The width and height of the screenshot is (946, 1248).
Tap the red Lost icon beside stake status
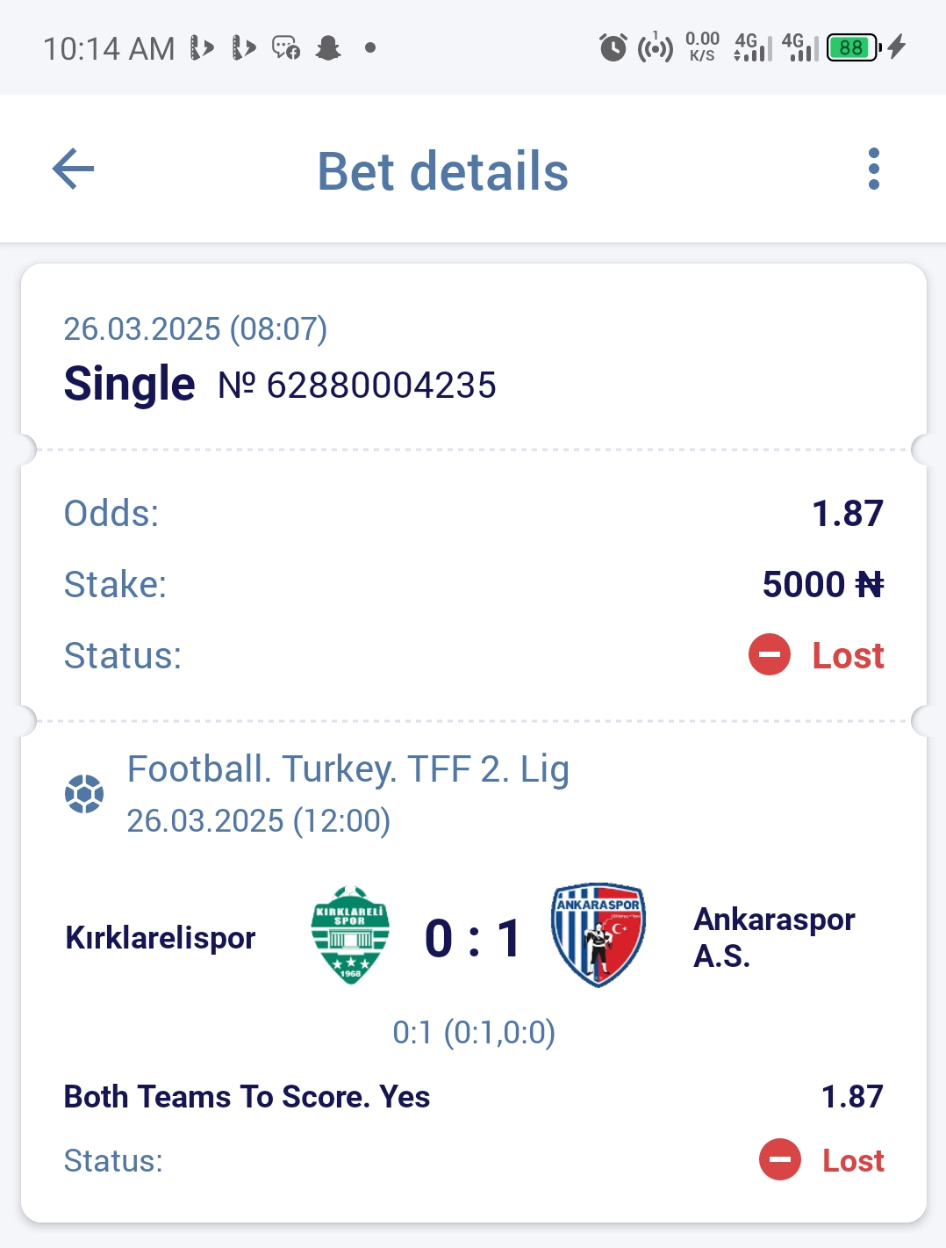pos(770,655)
